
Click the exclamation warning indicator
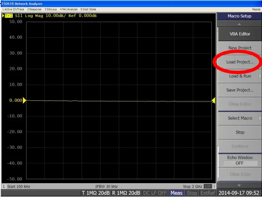[x=214, y=186]
